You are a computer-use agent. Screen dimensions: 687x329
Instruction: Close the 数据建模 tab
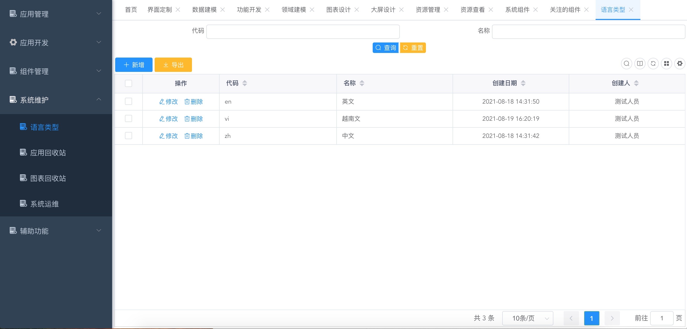coord(223,10)
